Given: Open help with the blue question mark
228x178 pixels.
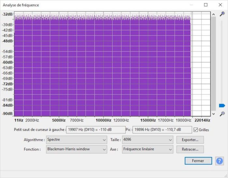Looking at the screenshot, I should [x=220, y=161].
